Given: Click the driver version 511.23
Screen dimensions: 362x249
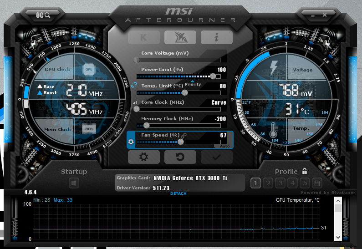Looking at the screenshot, I should point(161,188).
